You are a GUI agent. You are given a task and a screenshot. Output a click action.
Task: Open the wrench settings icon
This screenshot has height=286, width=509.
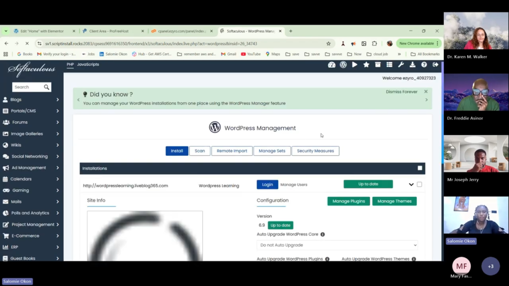(401, 65)
